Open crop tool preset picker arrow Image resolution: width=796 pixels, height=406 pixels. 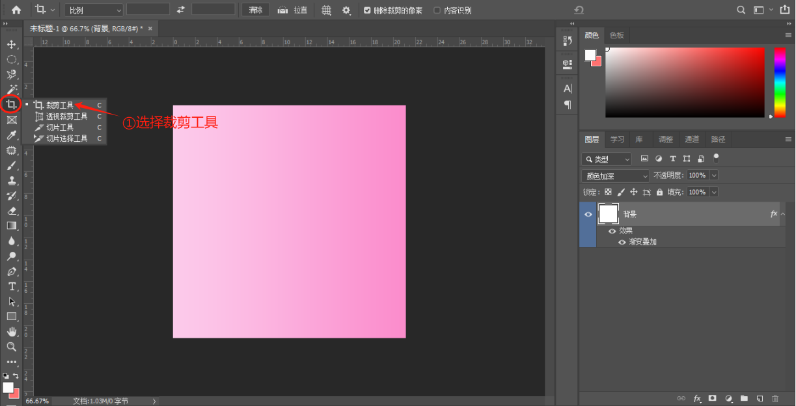click(x=53, y=10)
